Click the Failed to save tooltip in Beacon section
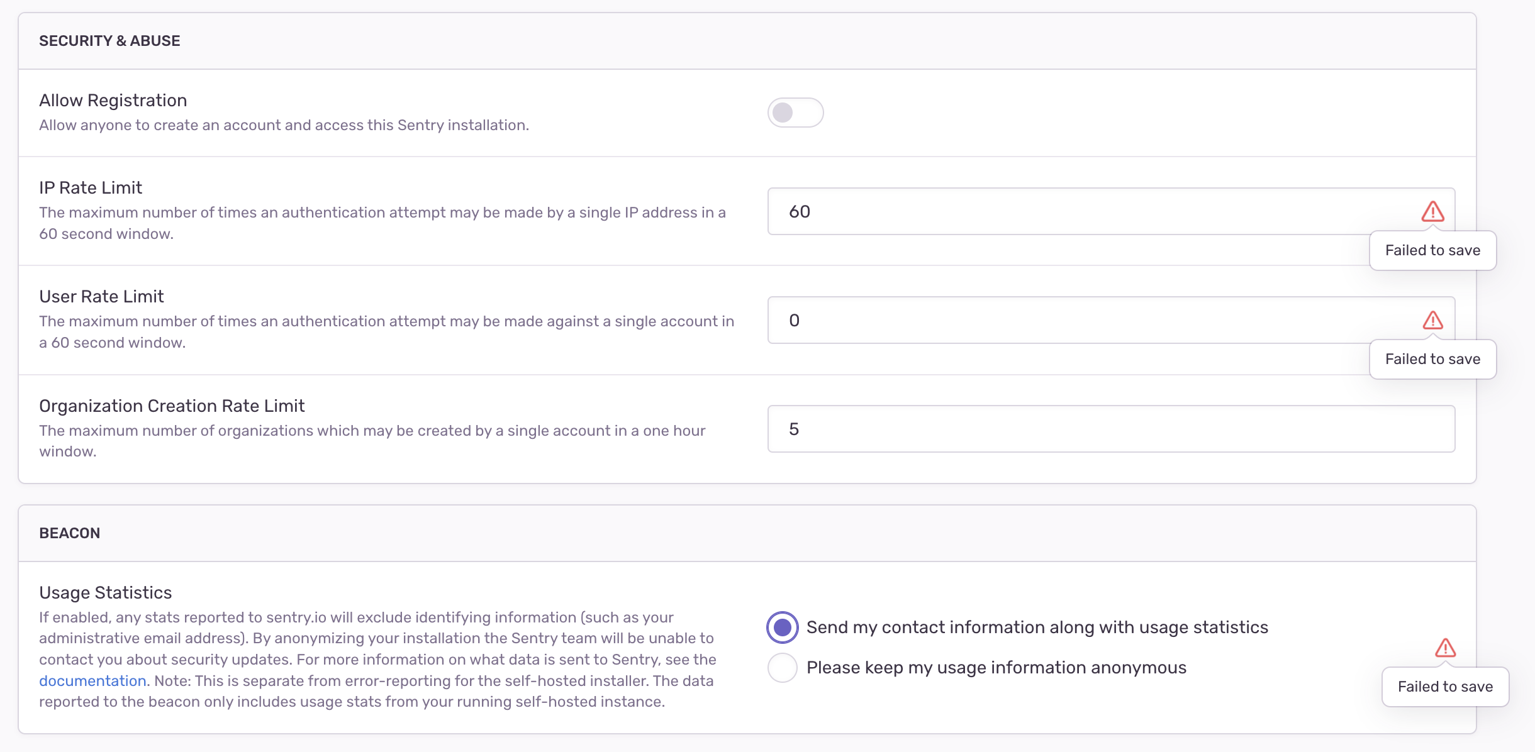1535x752 pixels. [x=1445, y=687]
